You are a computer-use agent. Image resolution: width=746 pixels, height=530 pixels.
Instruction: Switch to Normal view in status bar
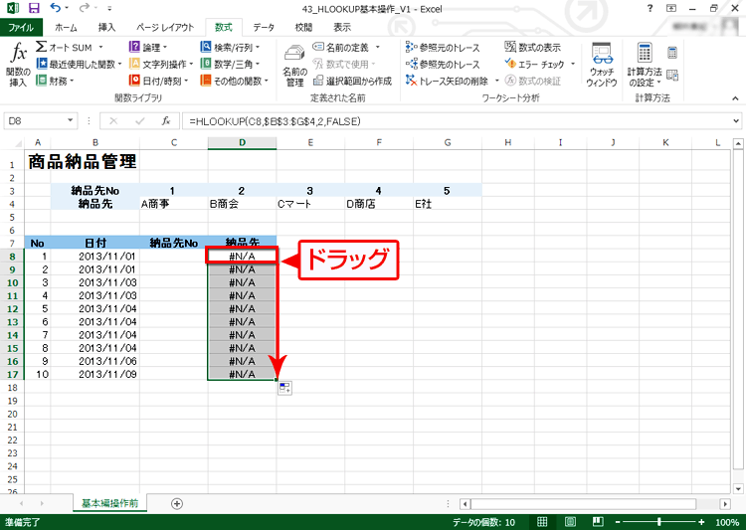point(542,522)
